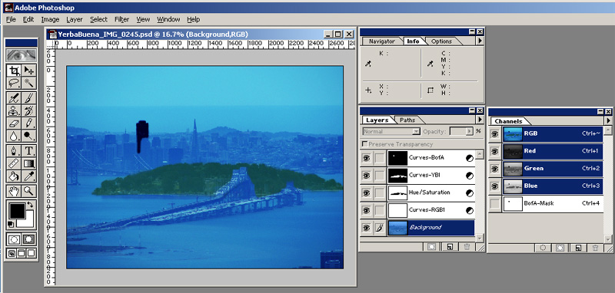Select the Paint Bucket tool
The image size is (615, 293).
15,177
